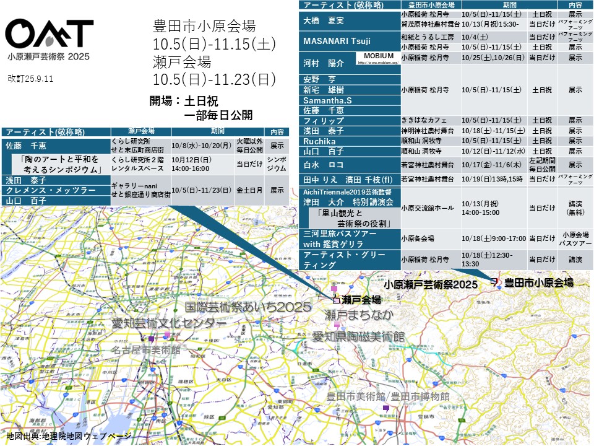The width and height of the screenshot is (594, 446).
Task: Click the 愛知県陶磁美術館 map label
Action: click(358, 337)
